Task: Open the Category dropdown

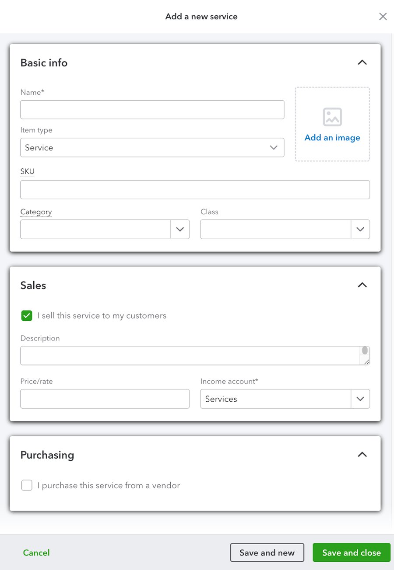Action: point(180,229)
